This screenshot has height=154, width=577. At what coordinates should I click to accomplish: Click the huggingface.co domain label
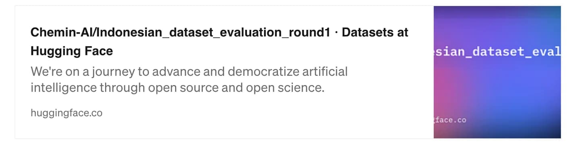tap(66, 113)
